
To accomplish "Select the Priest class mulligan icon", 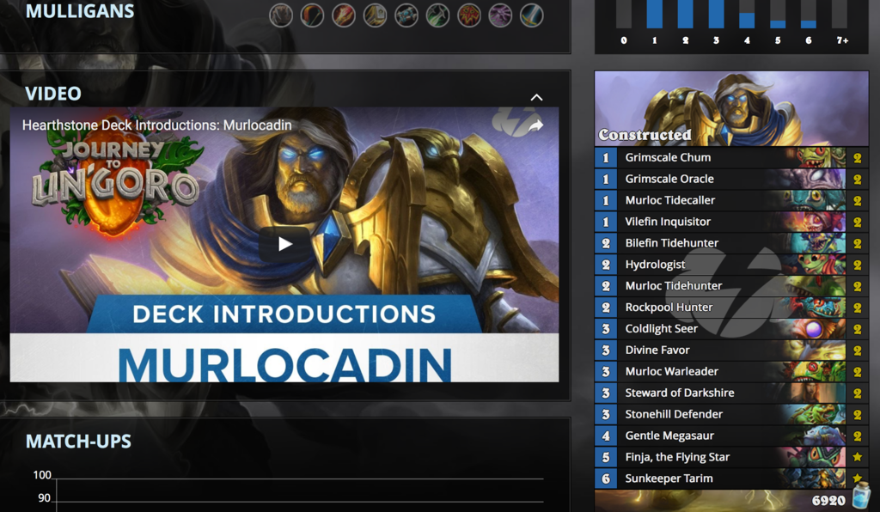I will coord(406,15).
